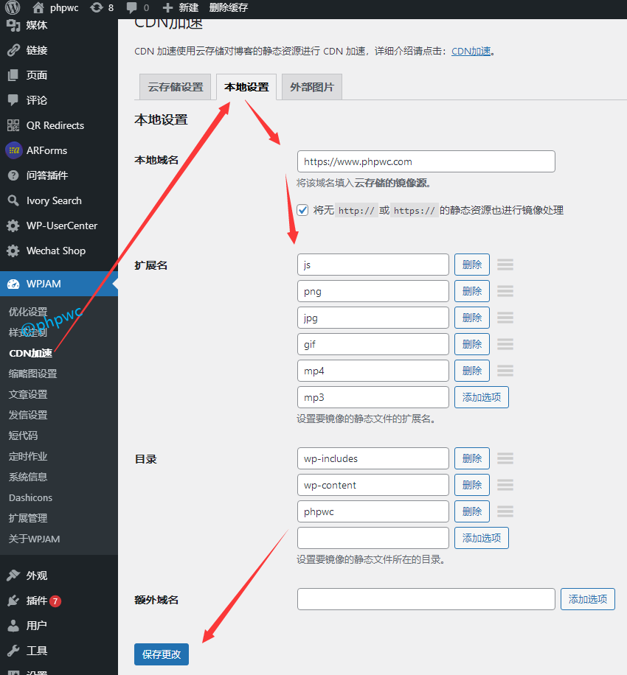Open 短代码 submenu item
The width and height of the screenshot is (627, 675).
coord(24,436)
